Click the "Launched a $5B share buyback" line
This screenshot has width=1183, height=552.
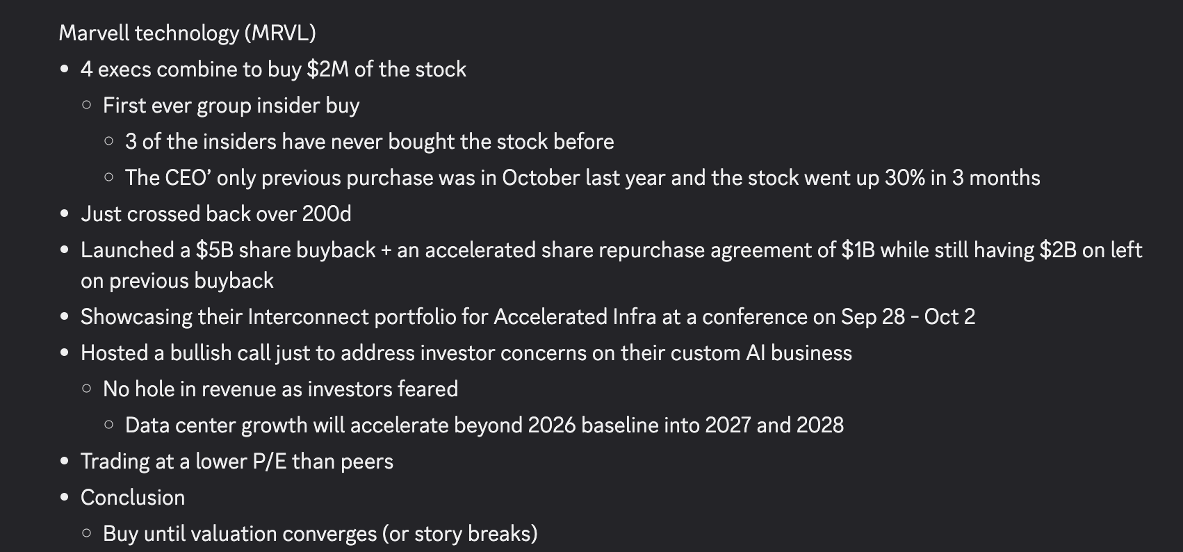click(x=610, y=250)
